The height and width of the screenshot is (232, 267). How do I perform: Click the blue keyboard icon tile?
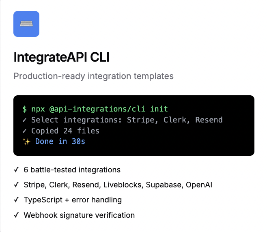[26, 24]
